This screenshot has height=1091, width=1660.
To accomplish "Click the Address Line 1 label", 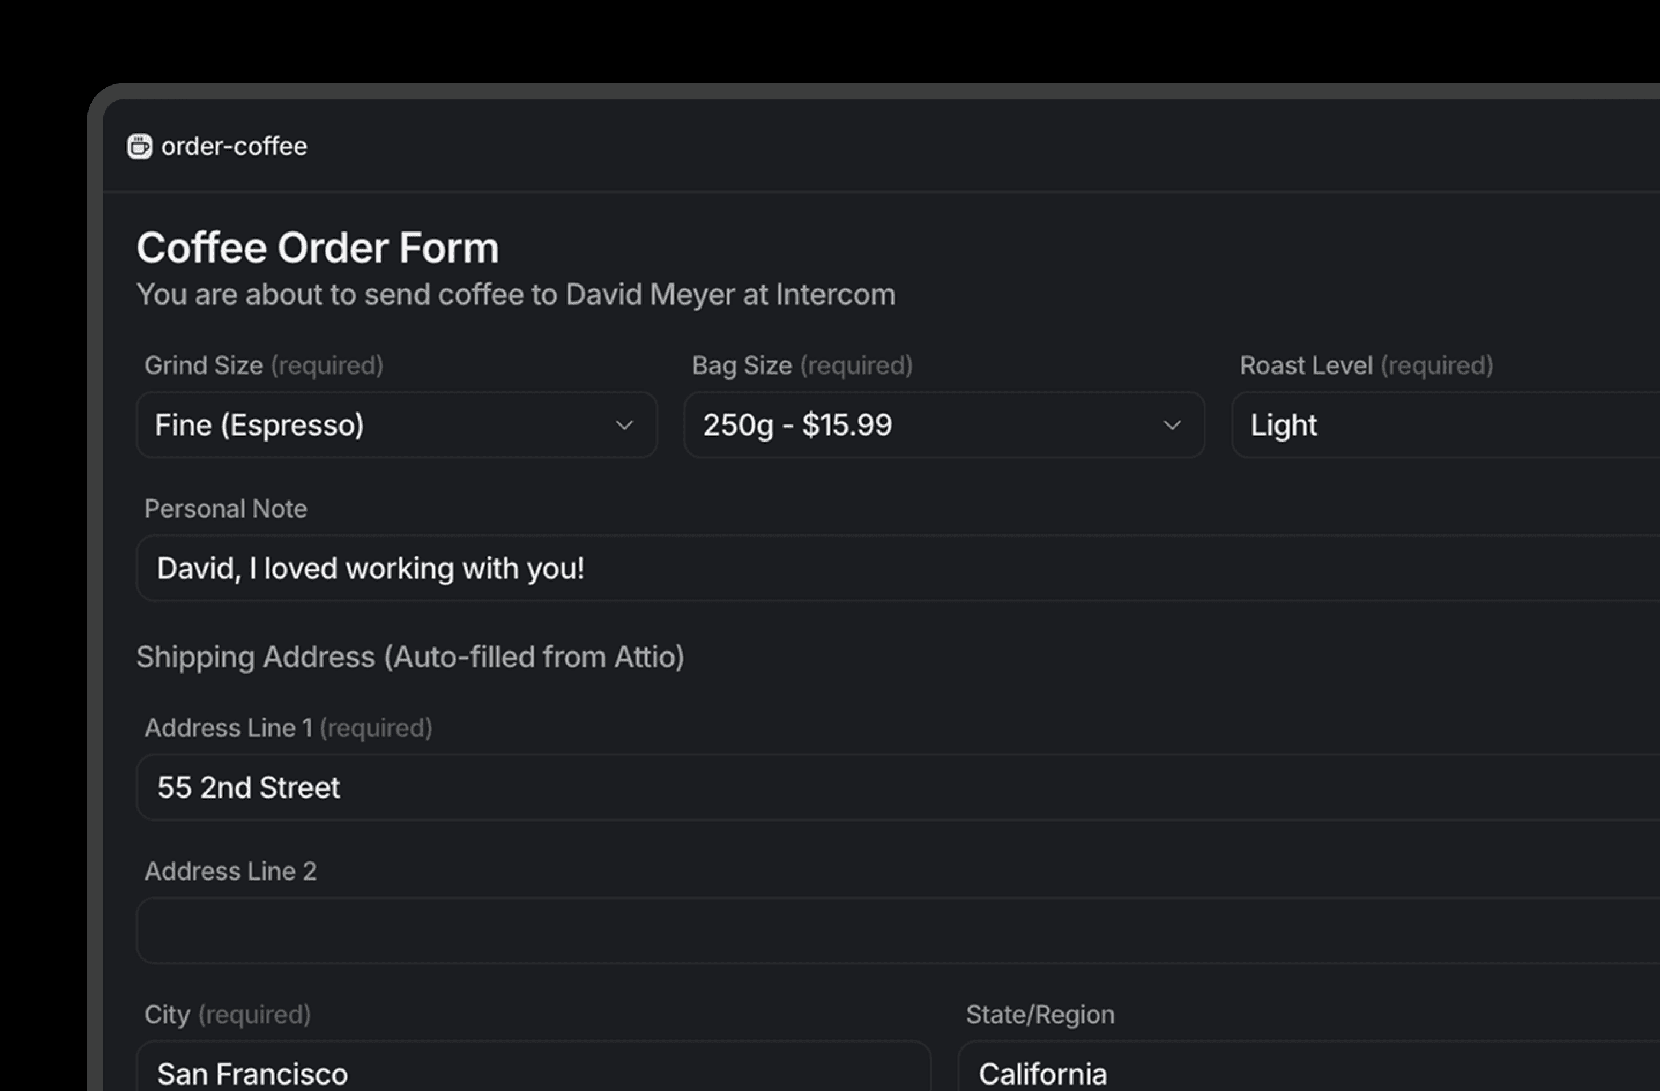I will coord(228,728).
